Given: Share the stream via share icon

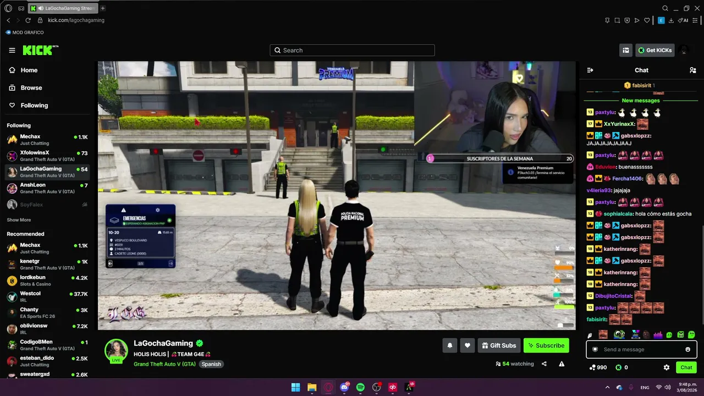Looking at the screenshot, I should tap(544, 364).
